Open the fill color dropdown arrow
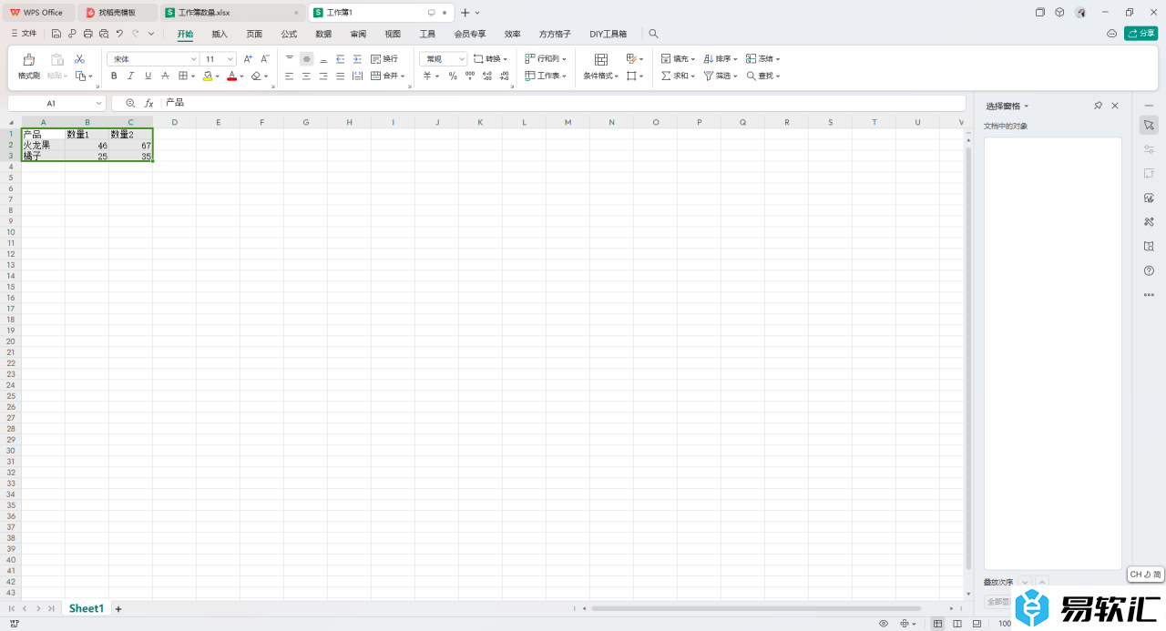Viewport: 1166px width, 631px height. [218, 76]
